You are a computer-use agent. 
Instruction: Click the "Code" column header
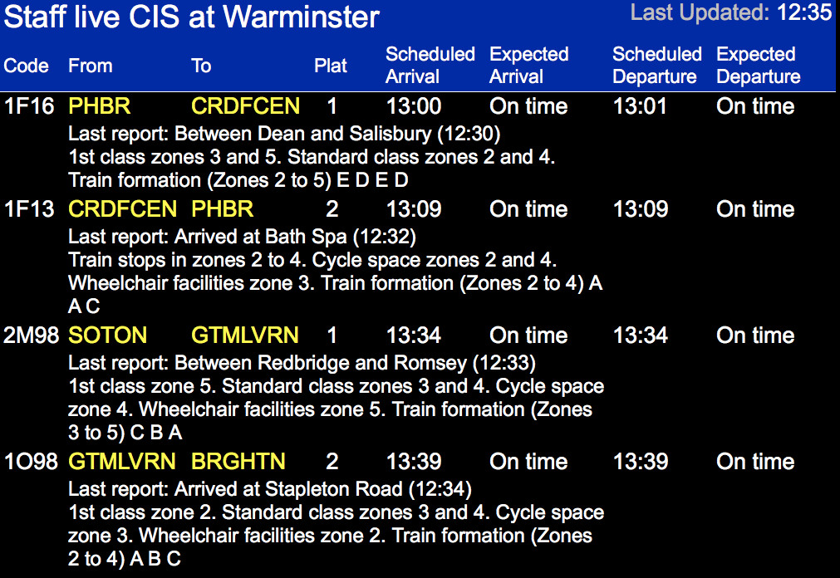pyautogui.click(x=26, y=66)
